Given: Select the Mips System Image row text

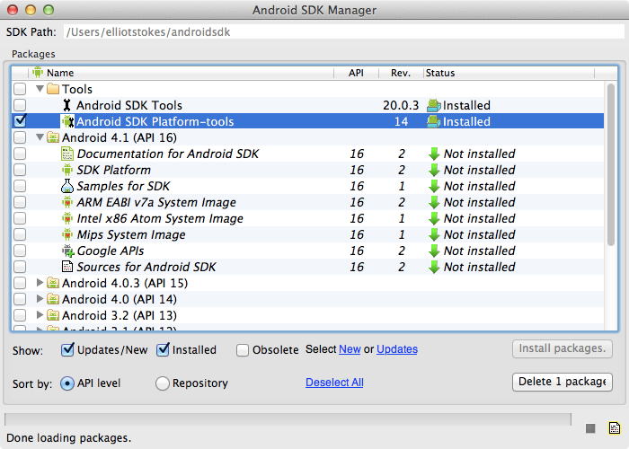Looking at the screenshot, I should [131, 234].
